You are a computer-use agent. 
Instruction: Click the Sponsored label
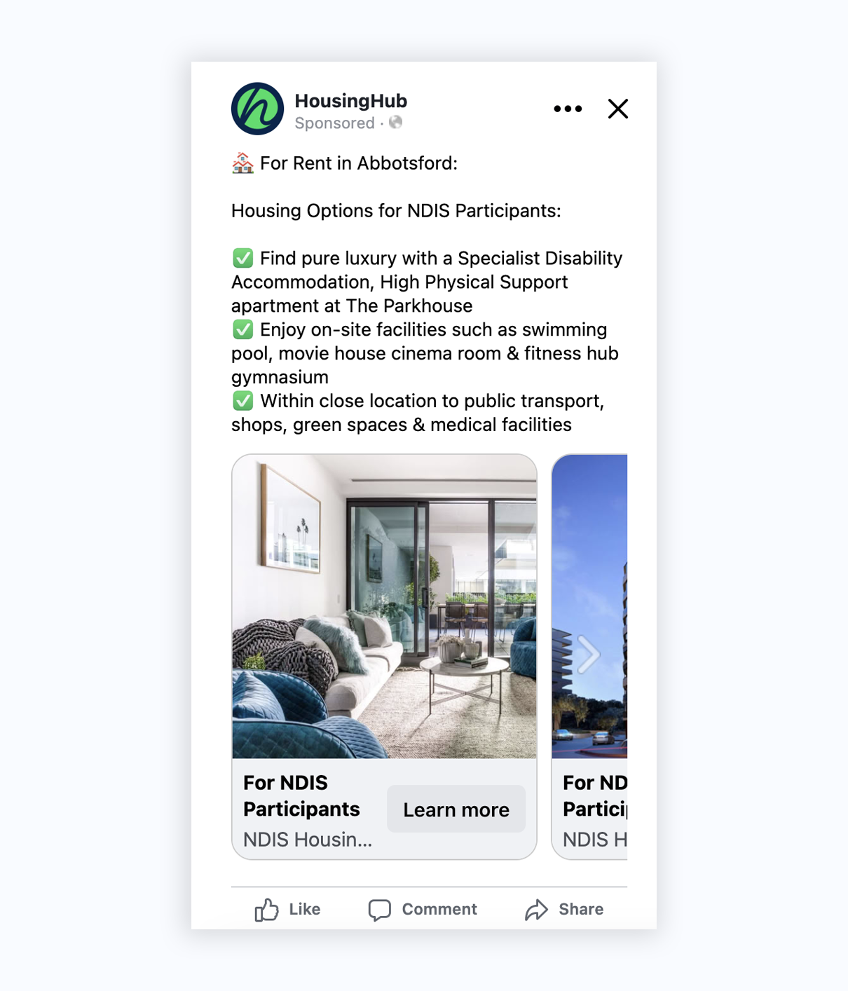point(334,123)
